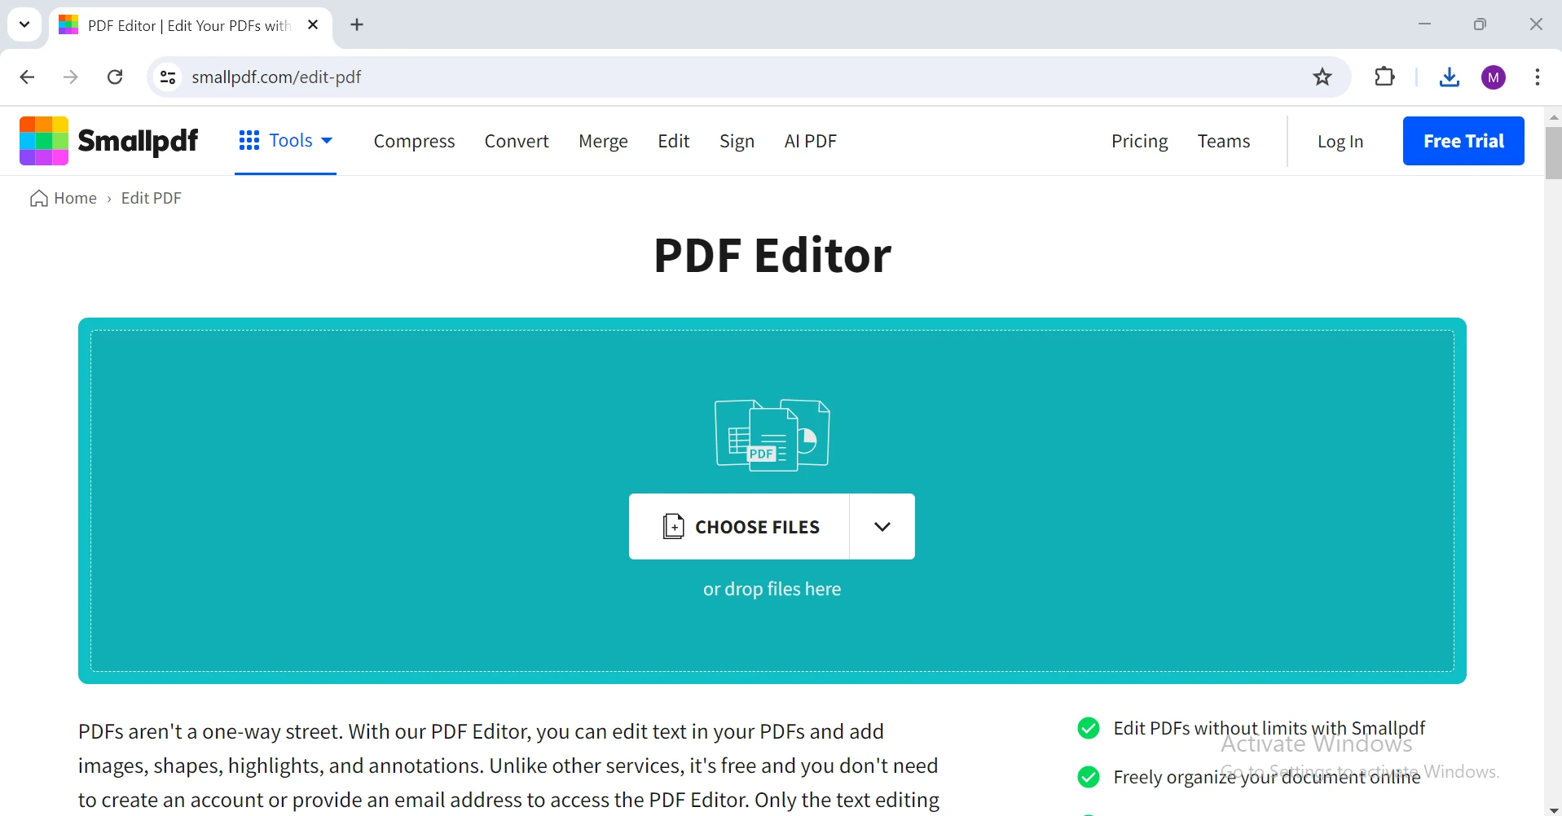Close the PDF Editor tab
1562x816 pixels.
pyautogui.click(x=313, y=24)
